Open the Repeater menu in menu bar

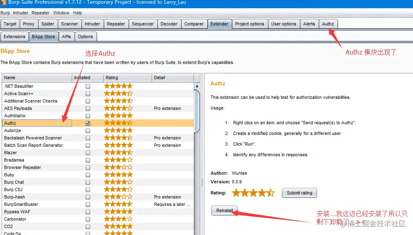point(40,13)
